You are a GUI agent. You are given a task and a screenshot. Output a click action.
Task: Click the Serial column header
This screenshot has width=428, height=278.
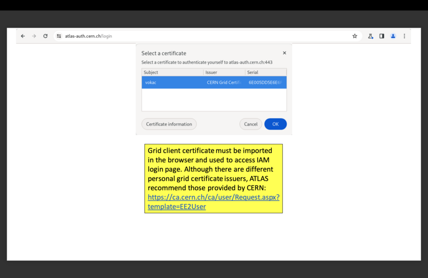click(x=265, y=72)
